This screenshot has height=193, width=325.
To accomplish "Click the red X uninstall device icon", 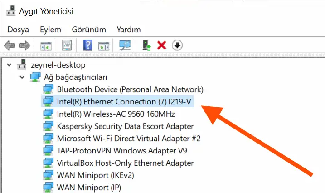I will 162,45.
